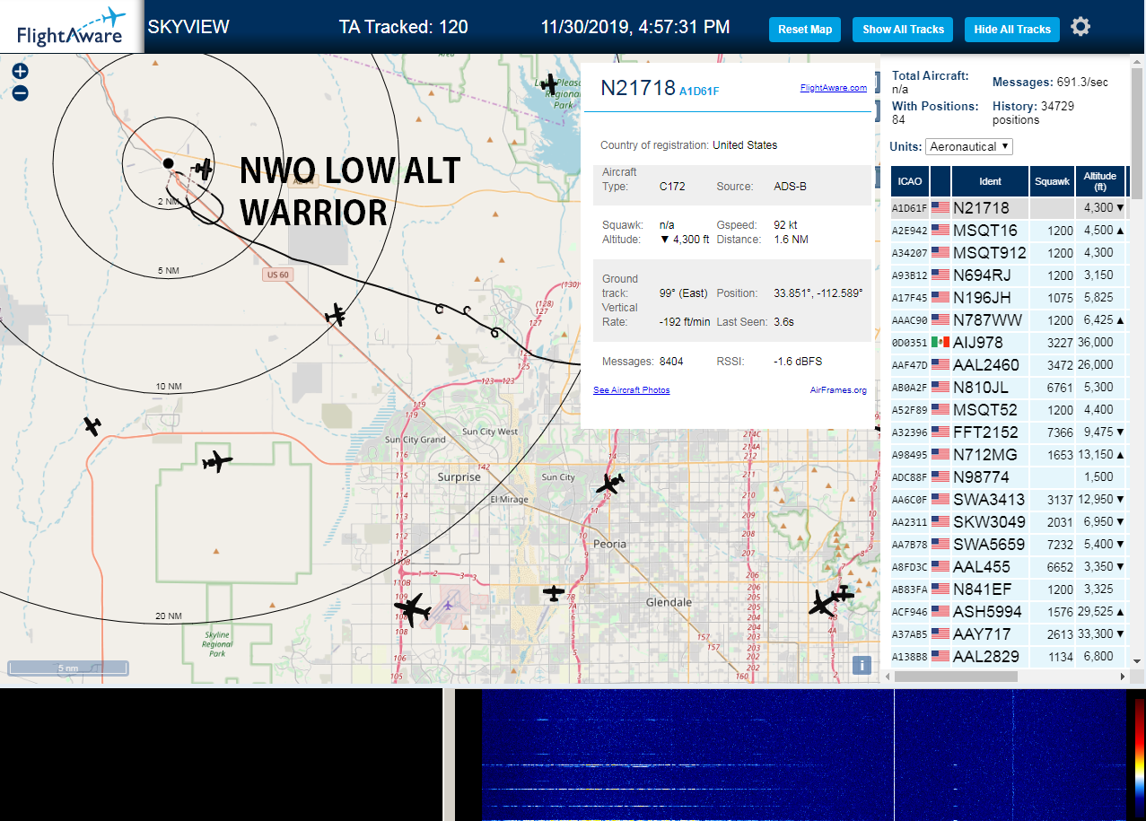Sort table by ICAO column header
This screenshot has height=821, width=1146.
(910, 181)
